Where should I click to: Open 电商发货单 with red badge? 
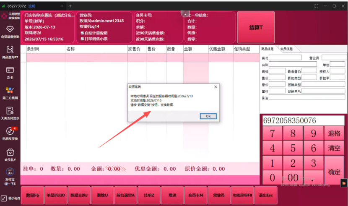(x=10, y=134)
